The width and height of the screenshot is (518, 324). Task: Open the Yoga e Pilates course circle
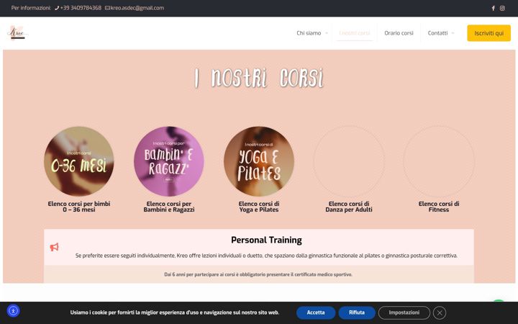(x=259, y=161)
